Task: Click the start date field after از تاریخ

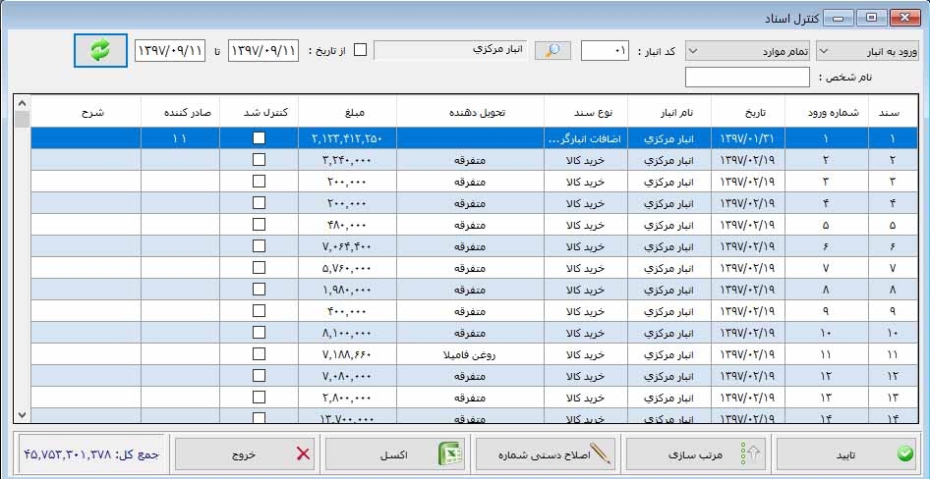Action: point(262,51)
